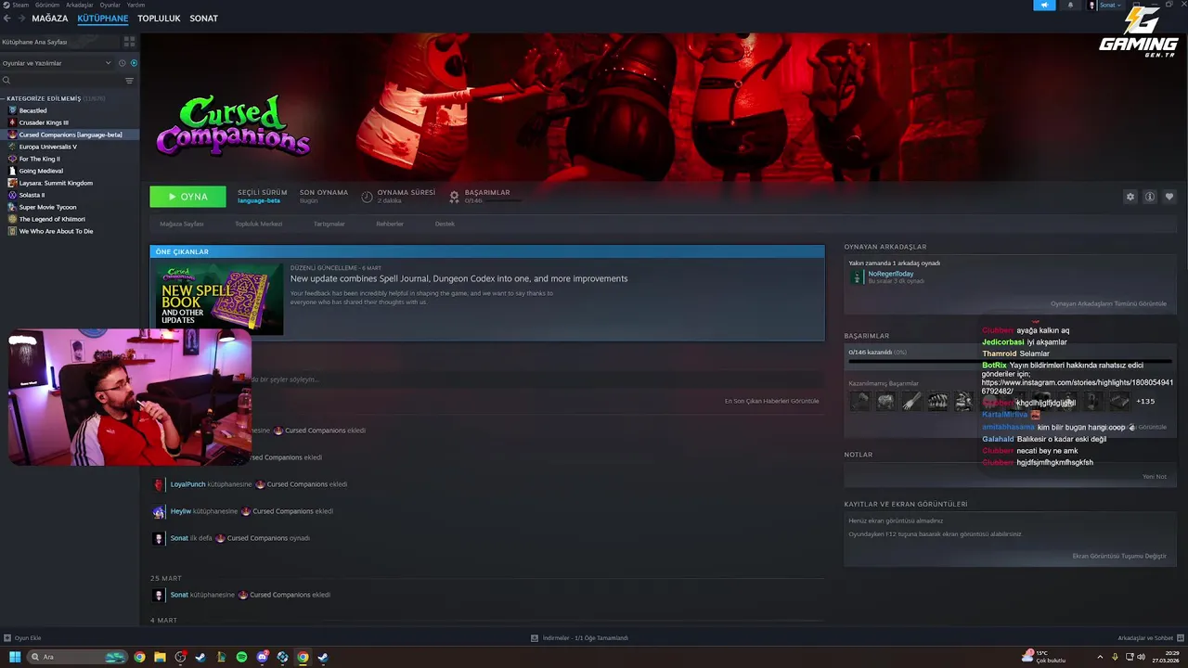Screen dimensions: 1188x668
Task: Open the game info icon
Action: [1149, 197]
